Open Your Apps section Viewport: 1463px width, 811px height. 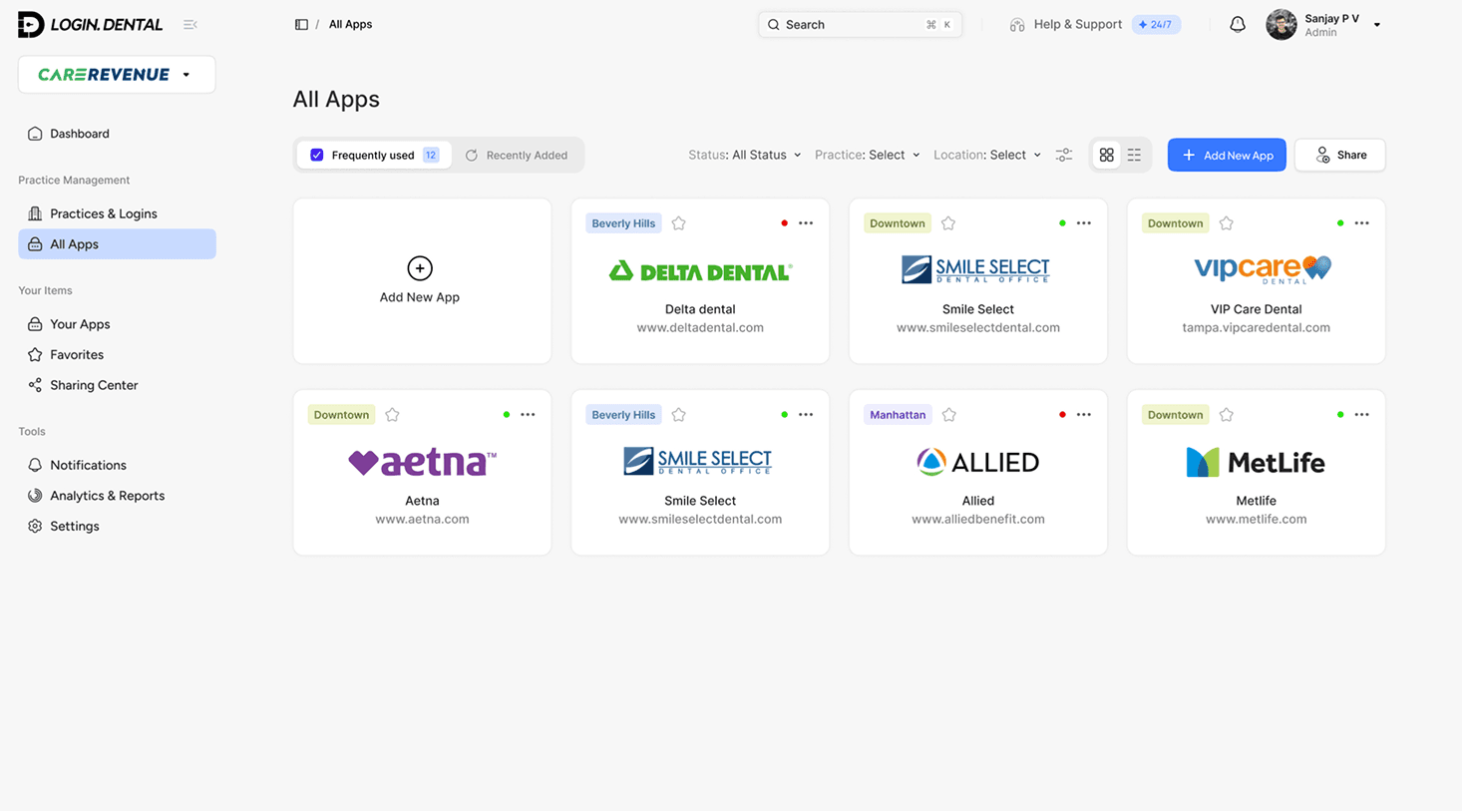pos(117,324)
